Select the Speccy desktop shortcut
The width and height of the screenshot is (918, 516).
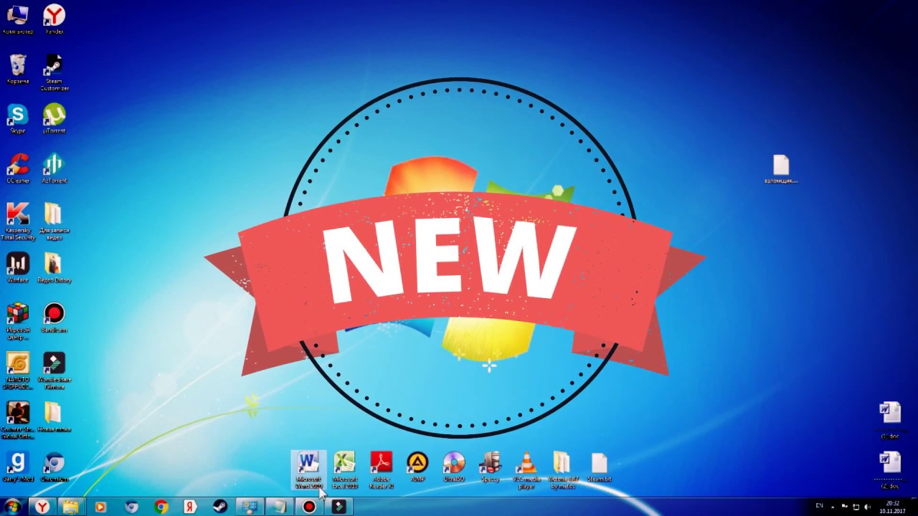click(491, 467)
